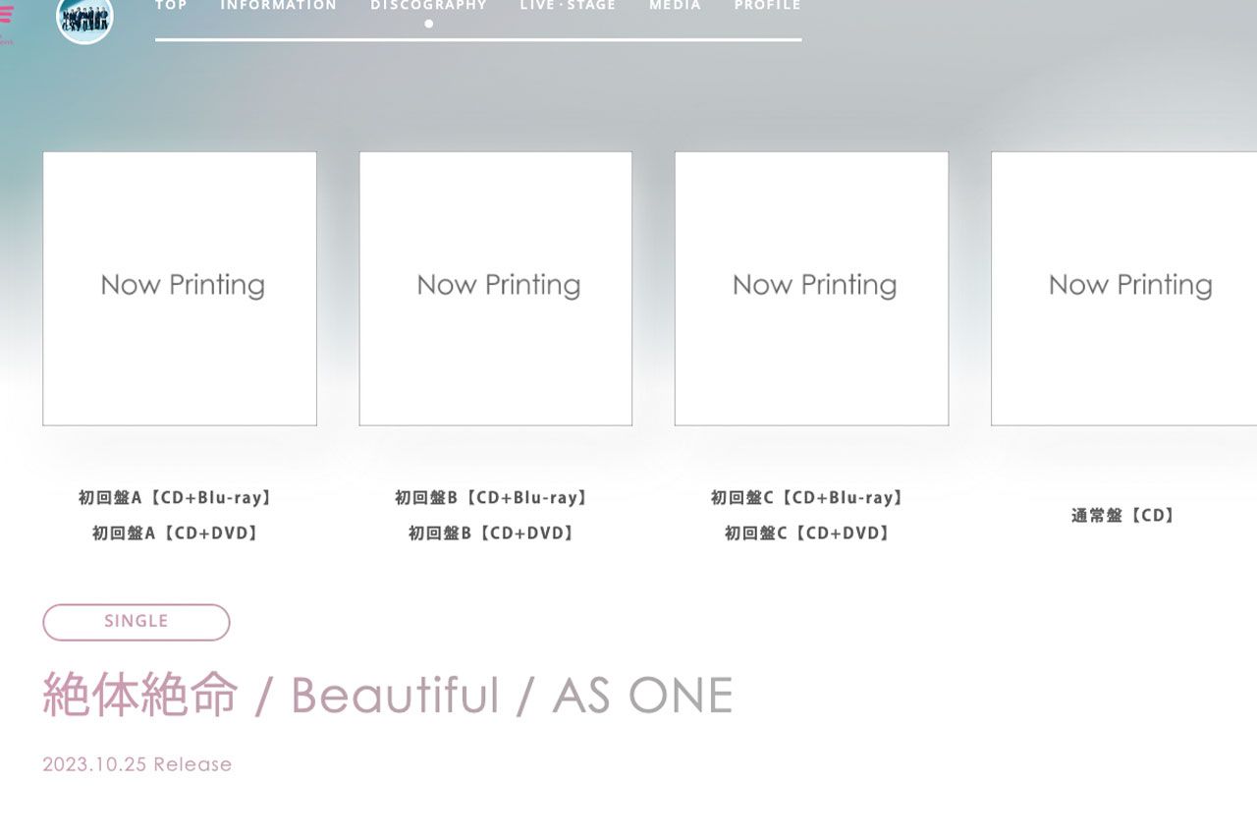
Task: View the fourth Now Printing cover image
Action: 1124,288
